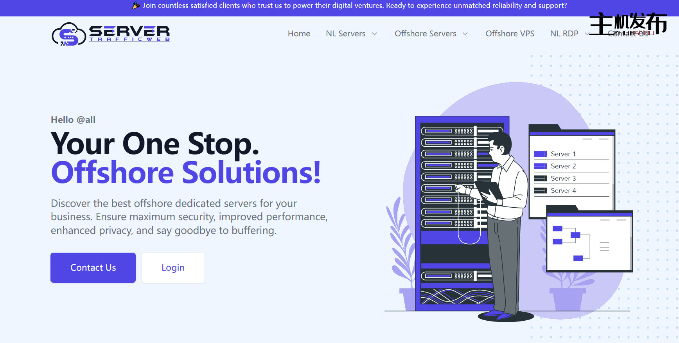Image resolution: width=679 pixels, height=343 pixels.
Task: Expand the NL RDP dropdown chevron
Action: coord(586,34)
